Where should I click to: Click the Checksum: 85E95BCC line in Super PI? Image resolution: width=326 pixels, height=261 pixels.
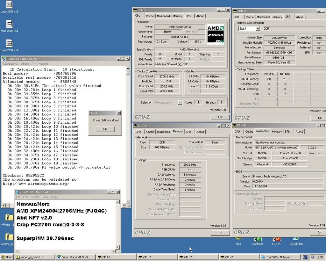[x=23, y=176]
